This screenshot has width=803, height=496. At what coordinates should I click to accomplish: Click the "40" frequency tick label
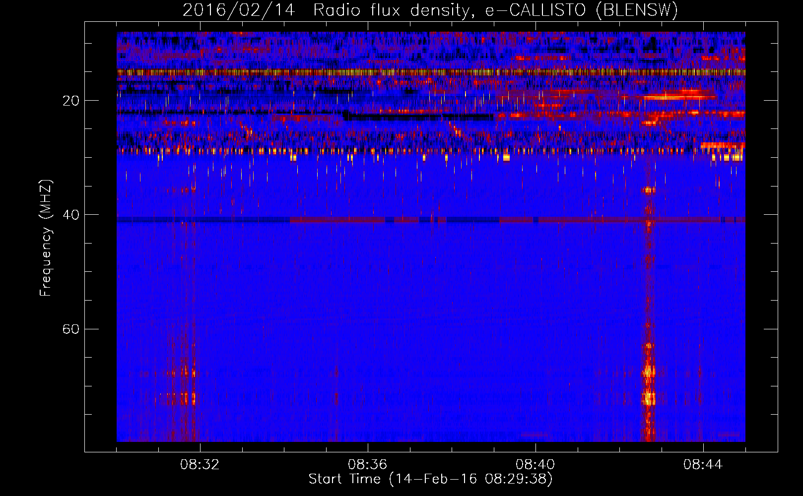tap(71, 215)
